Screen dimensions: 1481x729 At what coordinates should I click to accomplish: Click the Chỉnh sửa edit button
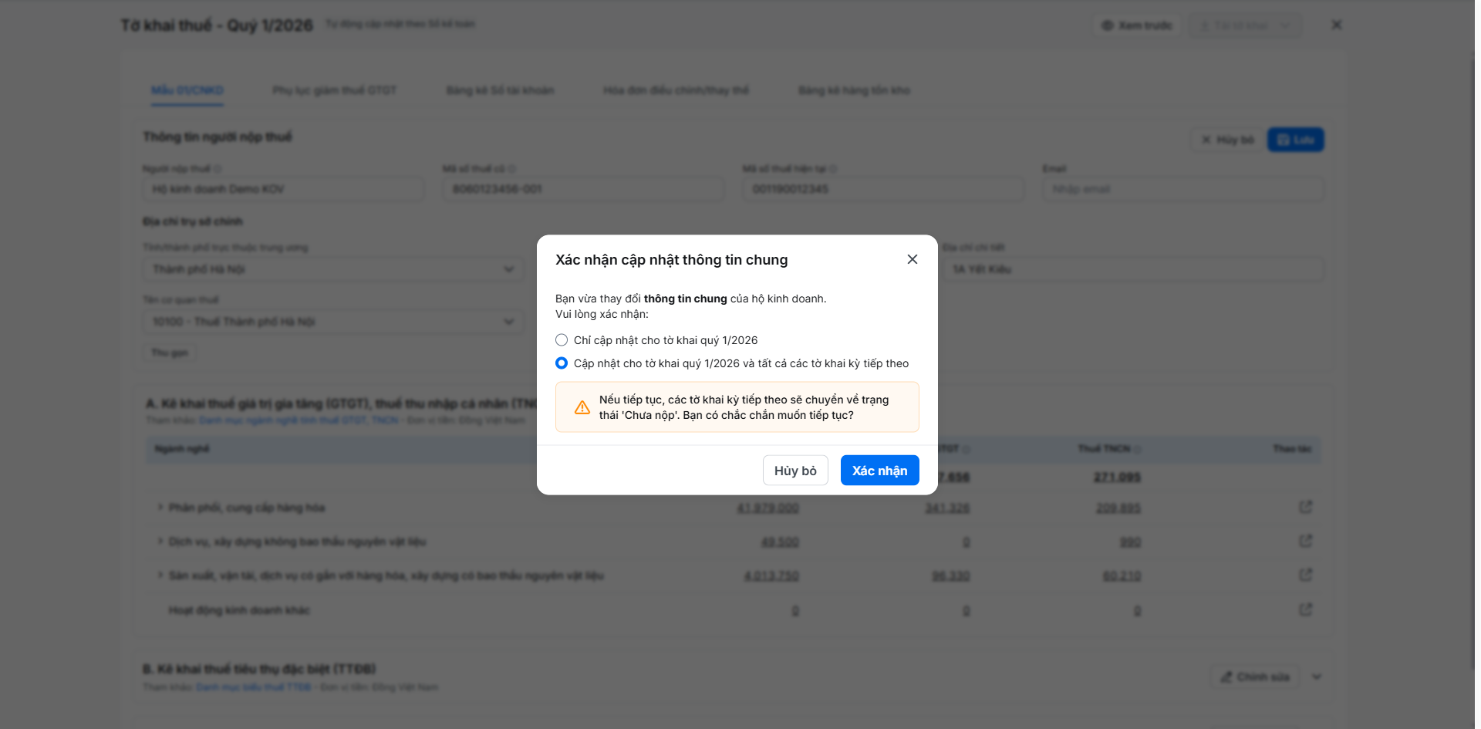click(x=1255, y=677)
